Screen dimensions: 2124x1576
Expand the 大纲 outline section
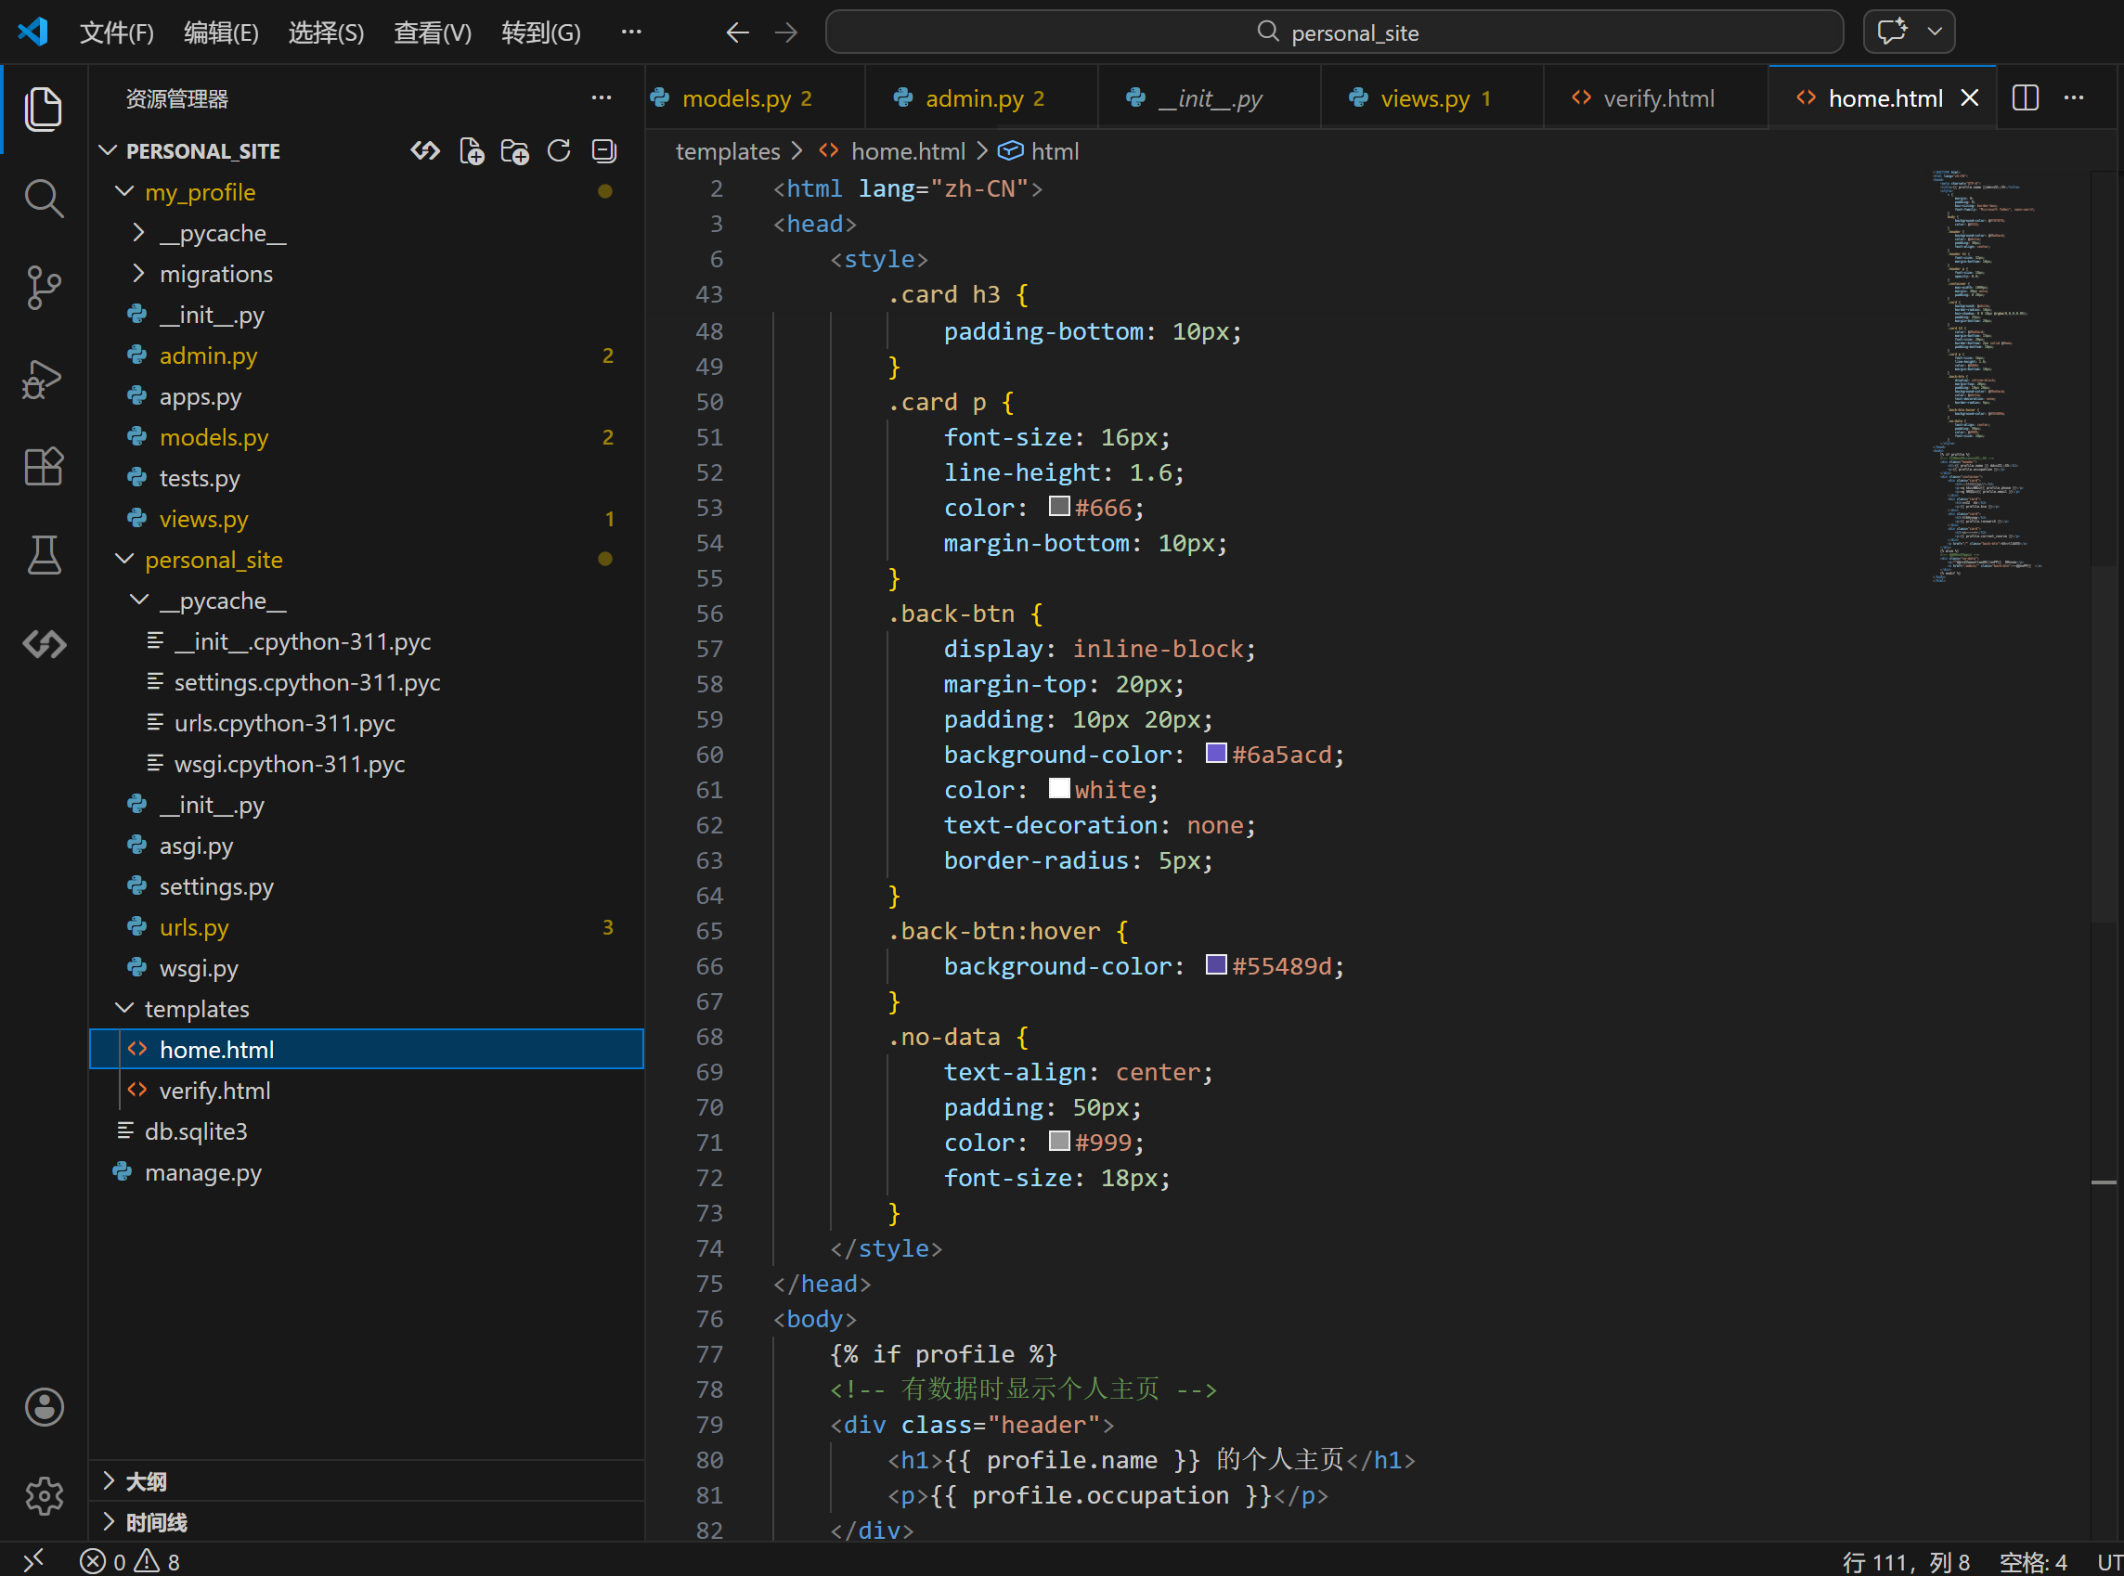(x=145, y=1480)
